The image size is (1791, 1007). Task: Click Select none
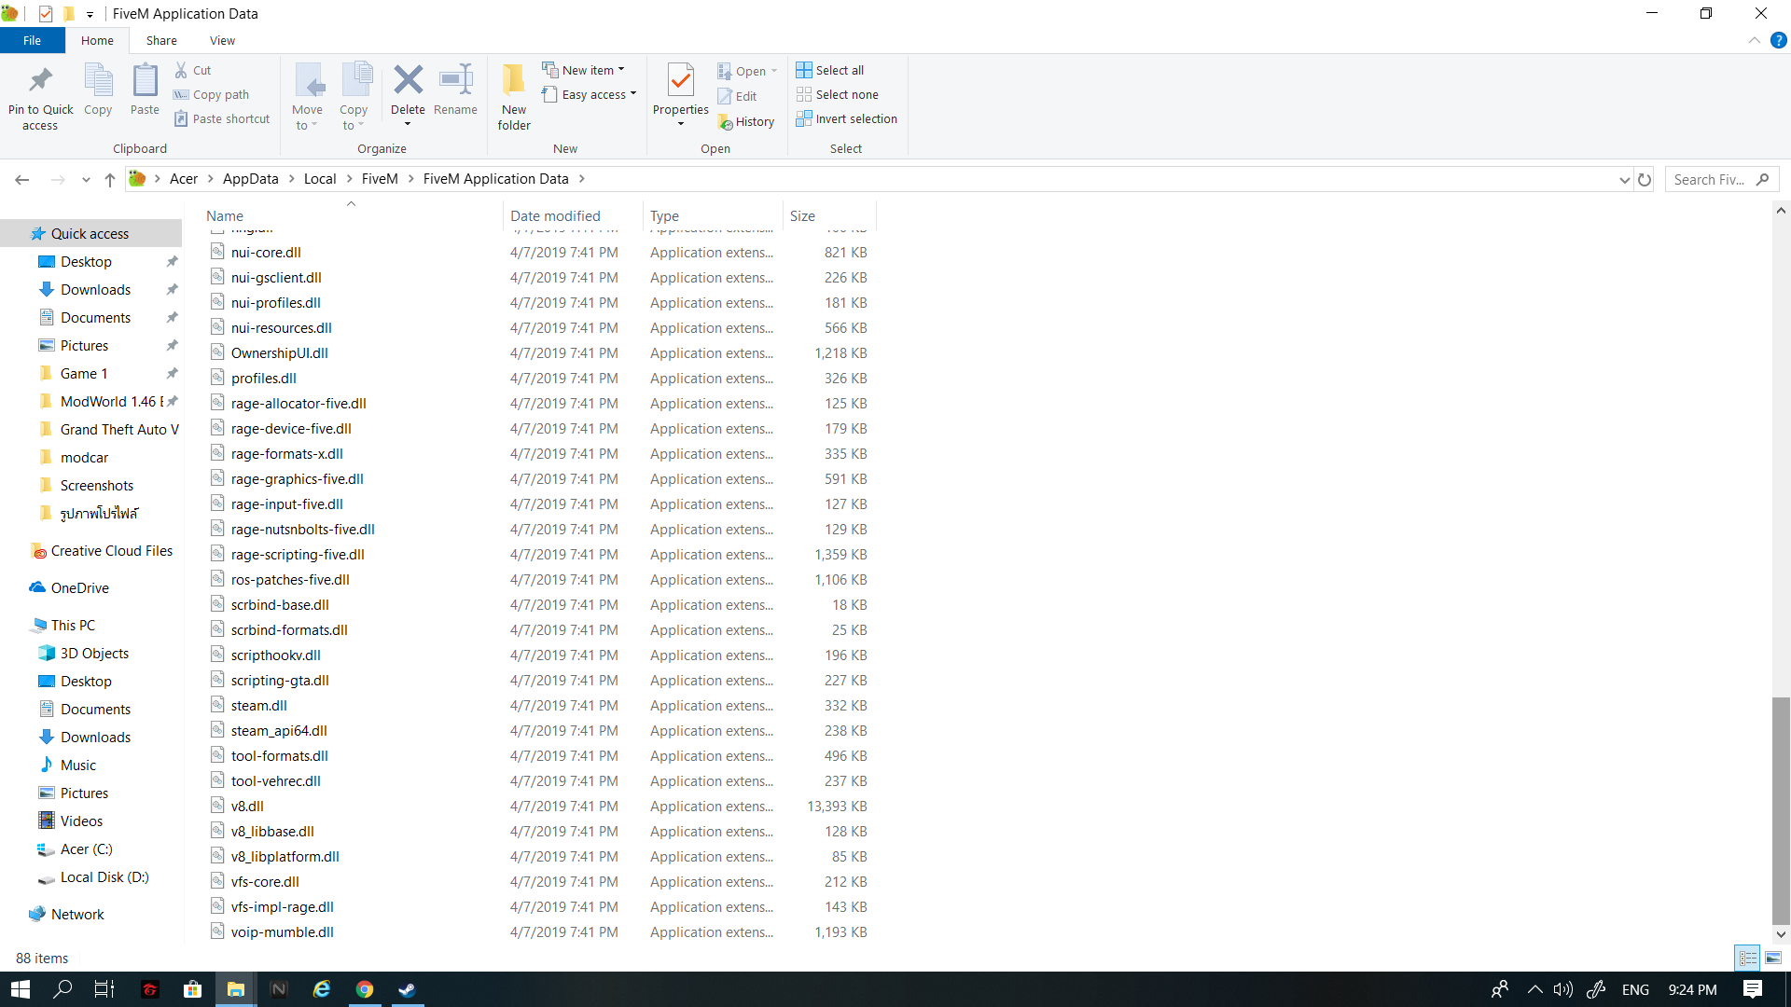click(x=838, y=94)
